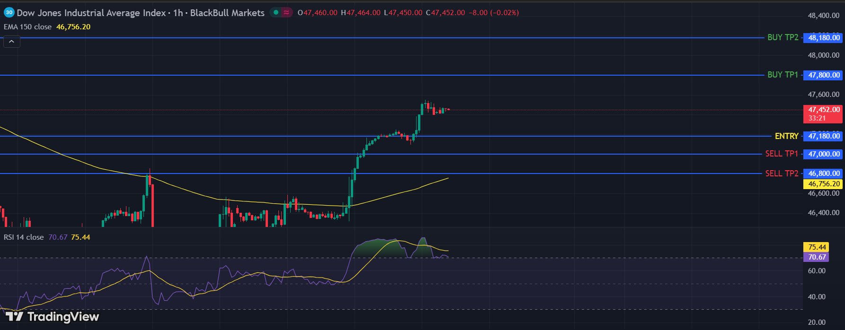Image resolution: width=845 pixels, height=330 pixels.
Task: Collapse the indicator legend with chevron
Action: click(12, 42)
